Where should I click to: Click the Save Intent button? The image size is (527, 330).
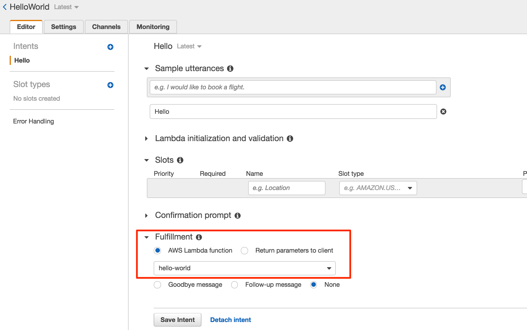point(178,320)
